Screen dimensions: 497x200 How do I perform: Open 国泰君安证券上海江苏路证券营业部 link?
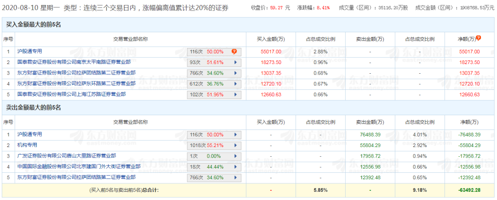pyautogui.click(x=71, y=94)
